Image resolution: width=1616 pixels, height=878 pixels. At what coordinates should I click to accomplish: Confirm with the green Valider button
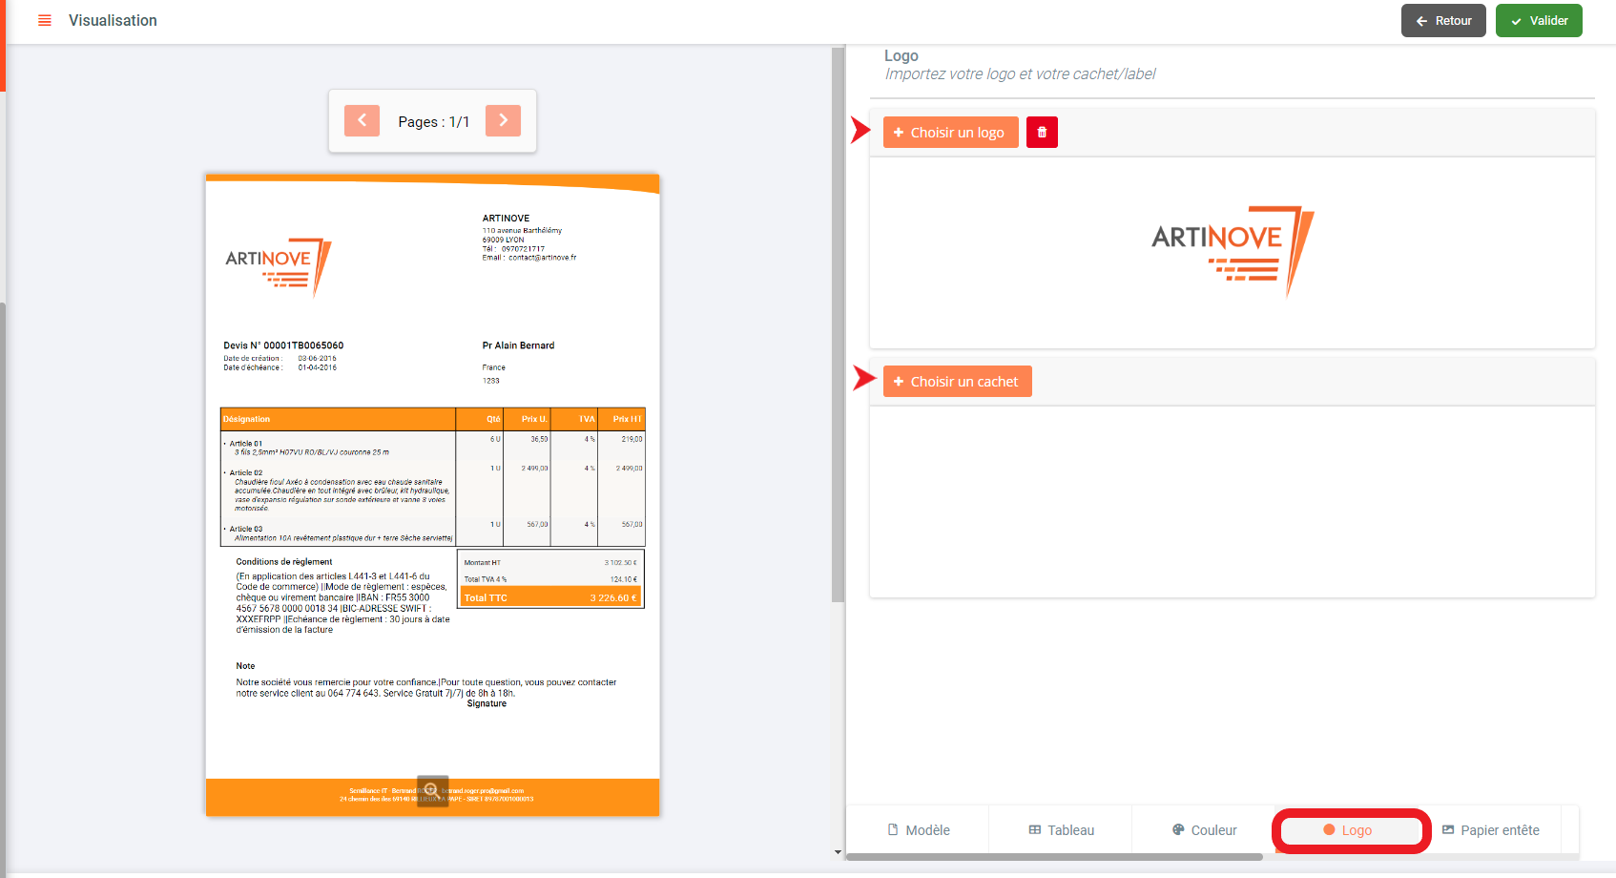[1539, 21]
